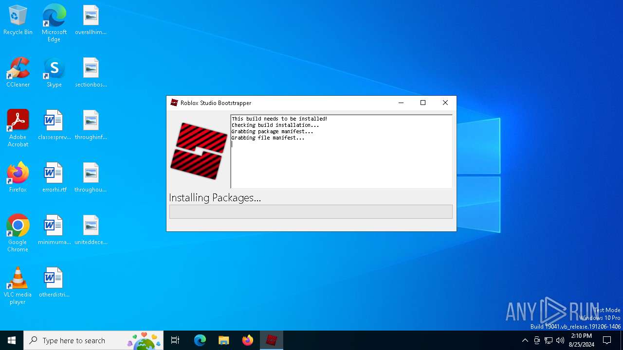Select the minimuma Word document icon
Screen dimensions: 623x350
point(54,230)
